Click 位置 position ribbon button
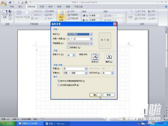 [x=130, y=15]
